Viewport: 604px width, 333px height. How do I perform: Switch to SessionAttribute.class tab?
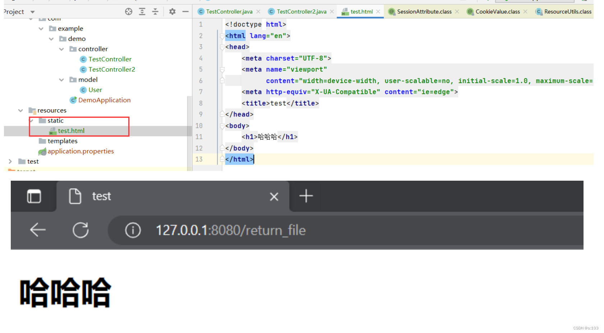(x=424, y=11)
